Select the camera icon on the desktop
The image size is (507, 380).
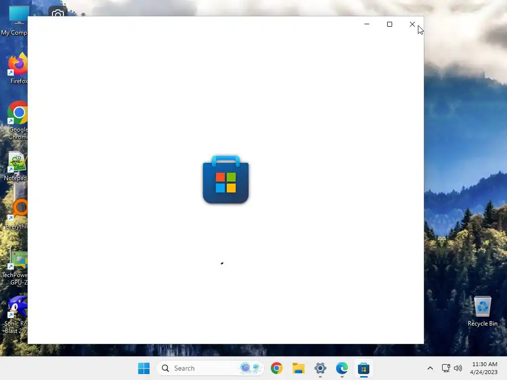pos(58,12)
